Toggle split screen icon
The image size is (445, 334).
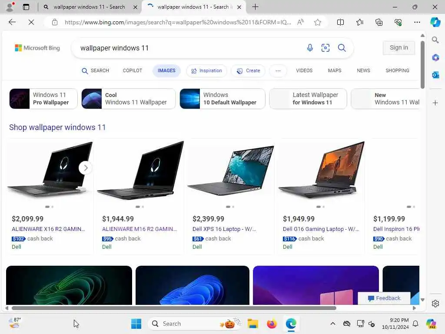[340, 22]
